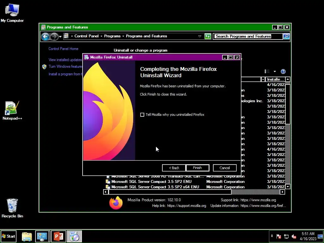Image resolution: width=324 pixels, height=243 pixels.
Task: Click the Programs and Features title bar icon
Action: (43, 27)
